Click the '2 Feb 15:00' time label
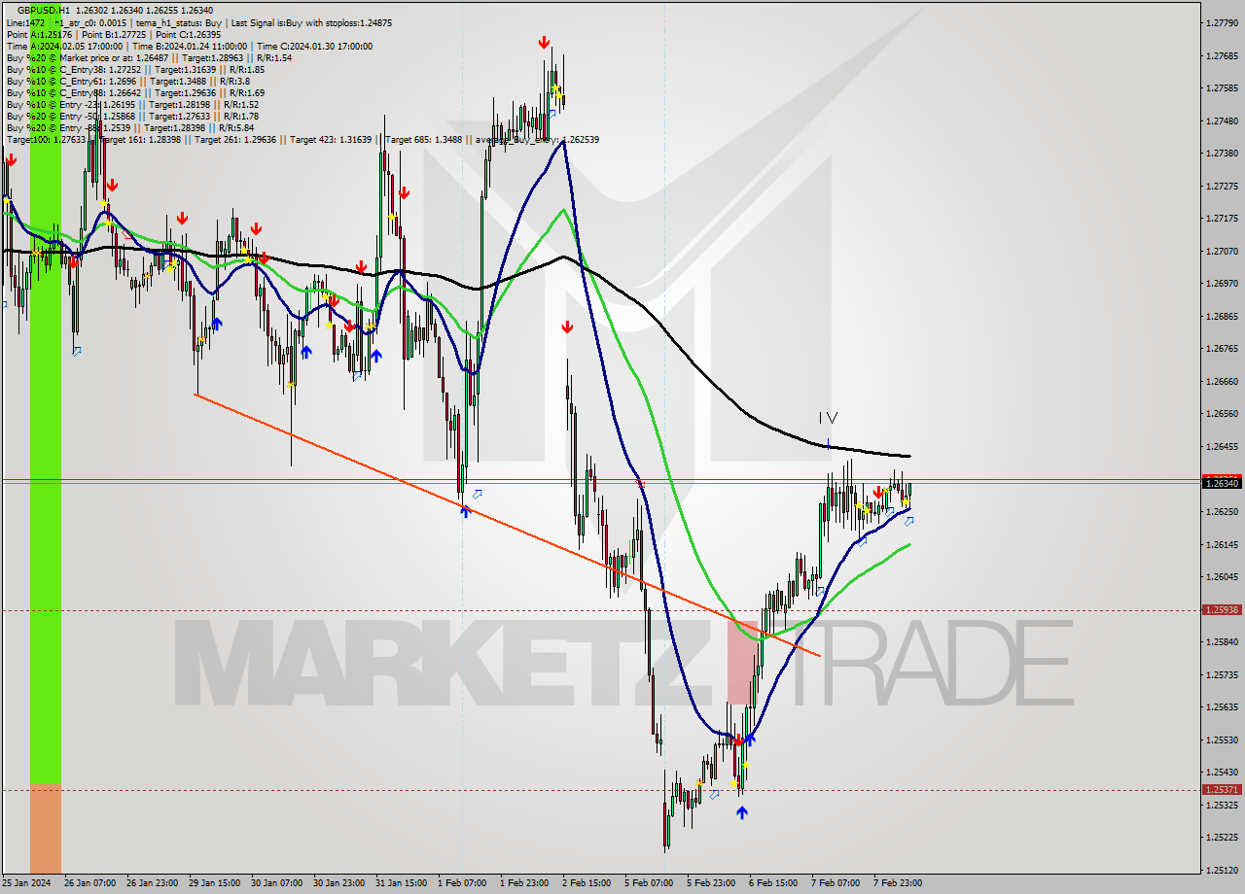 pos(587,883)
